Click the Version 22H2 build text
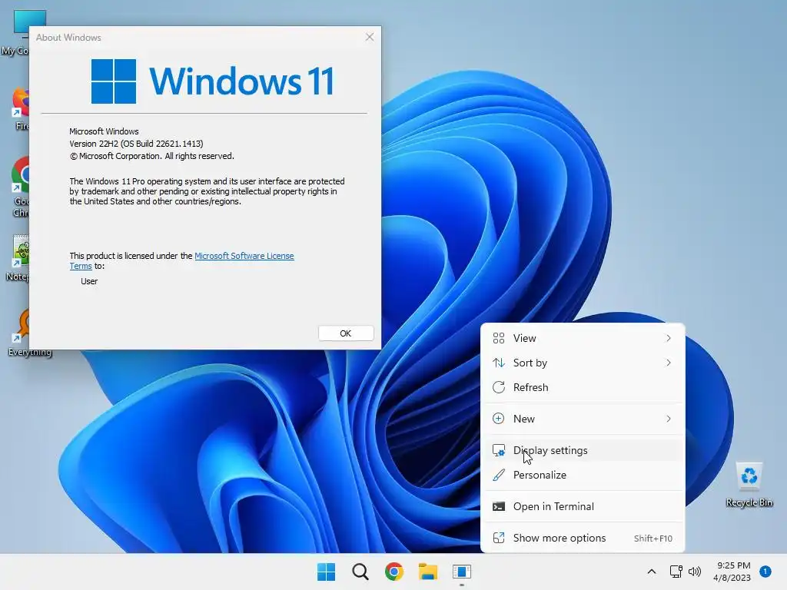The height and width of the screenshot is (590, 787). click(x=137, y=144)
